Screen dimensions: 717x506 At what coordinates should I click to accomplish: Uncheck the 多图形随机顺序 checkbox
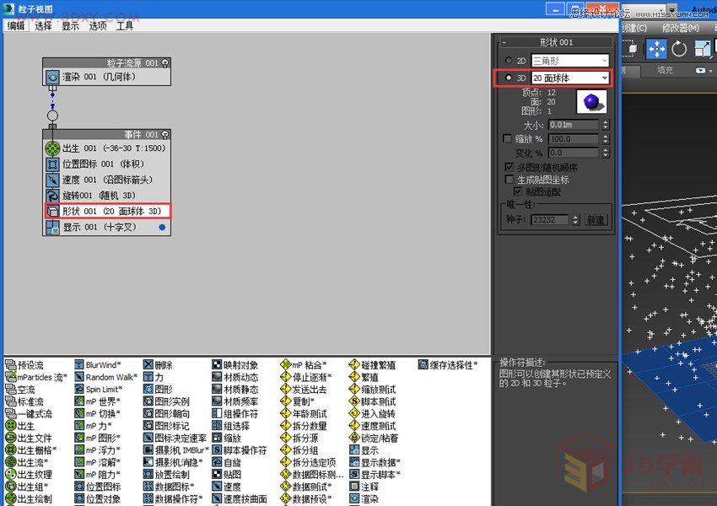(509, 166)
